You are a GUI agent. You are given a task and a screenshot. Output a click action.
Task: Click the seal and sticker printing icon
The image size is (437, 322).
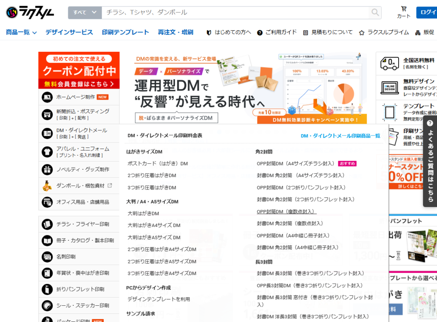click(x=47, y=305)
